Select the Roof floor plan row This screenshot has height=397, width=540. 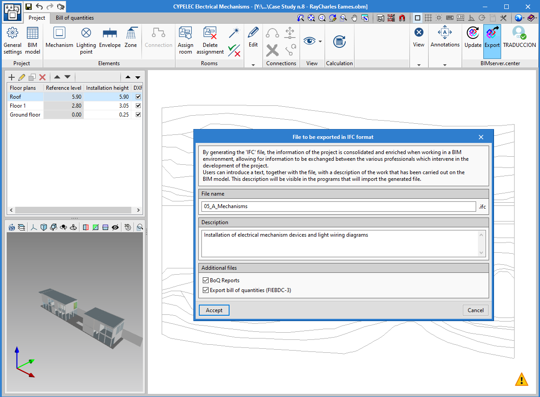(75, 97)
